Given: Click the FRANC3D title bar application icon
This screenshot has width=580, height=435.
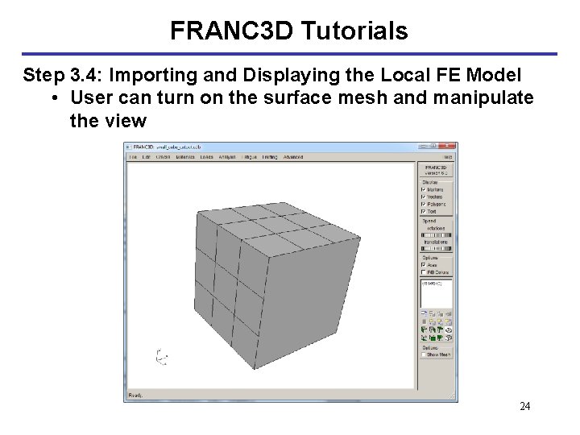Looking at the screenshot, I should pyautogui.click(x=128, y=147).
